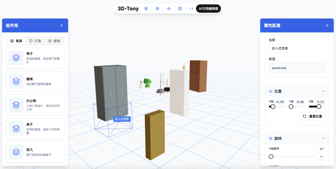Click the 重置位置 button

click(x=312, y=116)
